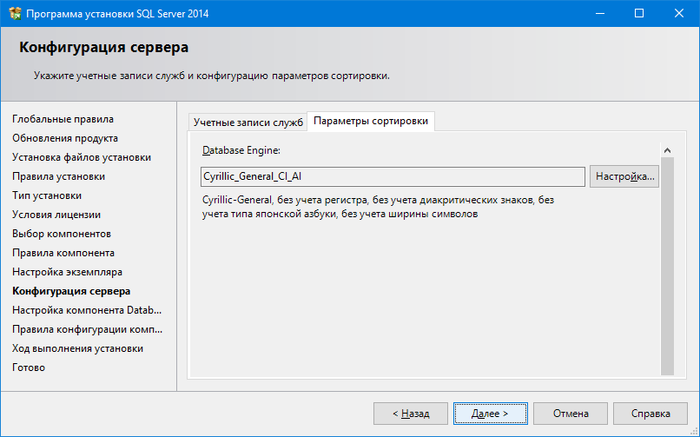Maximize the setup window
Viewport: 700px width, 437px height.
(x=639, y=14)
